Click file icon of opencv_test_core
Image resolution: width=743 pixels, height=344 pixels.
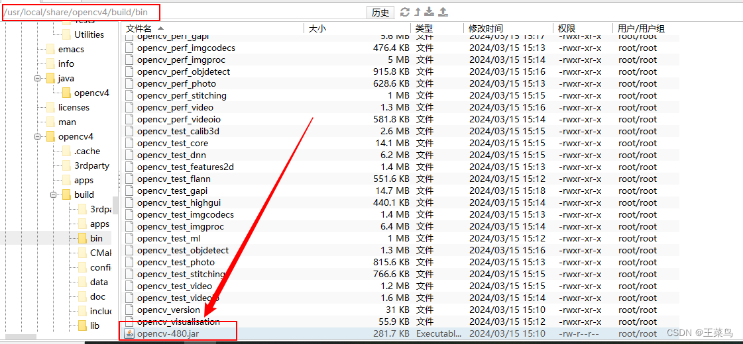point(129,143)
